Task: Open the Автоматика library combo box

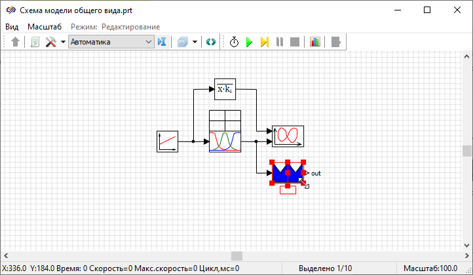Action: click(111, 42)
